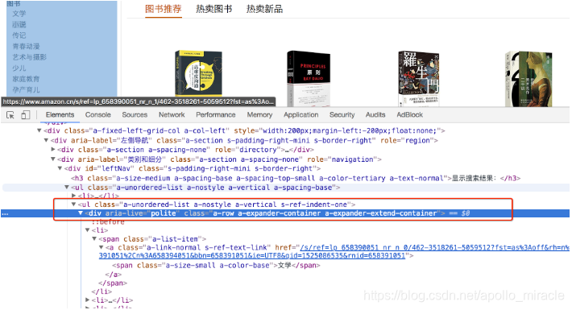The image size is (572, 310).
Task: Toggle the device toolbar icon
Action: [x=25, y=115]
